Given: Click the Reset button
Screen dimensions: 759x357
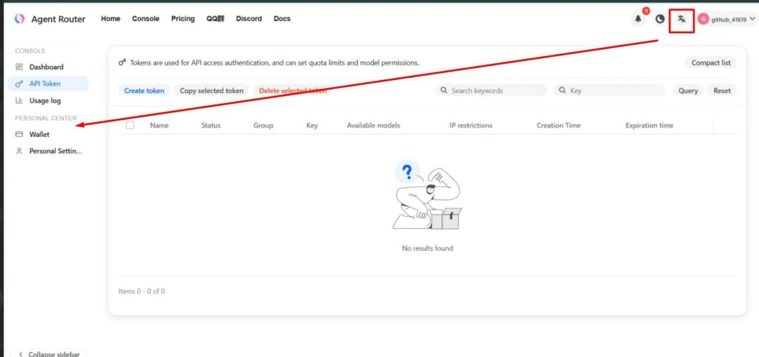Looking at the screenshot, I should pos(722,91).
